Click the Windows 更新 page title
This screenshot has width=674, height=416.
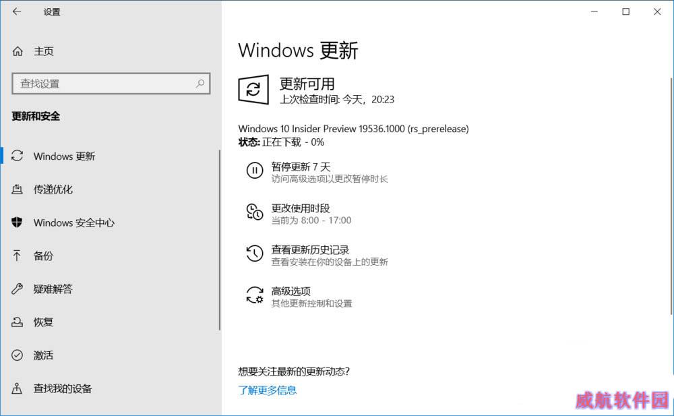pyautogui.click(x=299, y=51)
